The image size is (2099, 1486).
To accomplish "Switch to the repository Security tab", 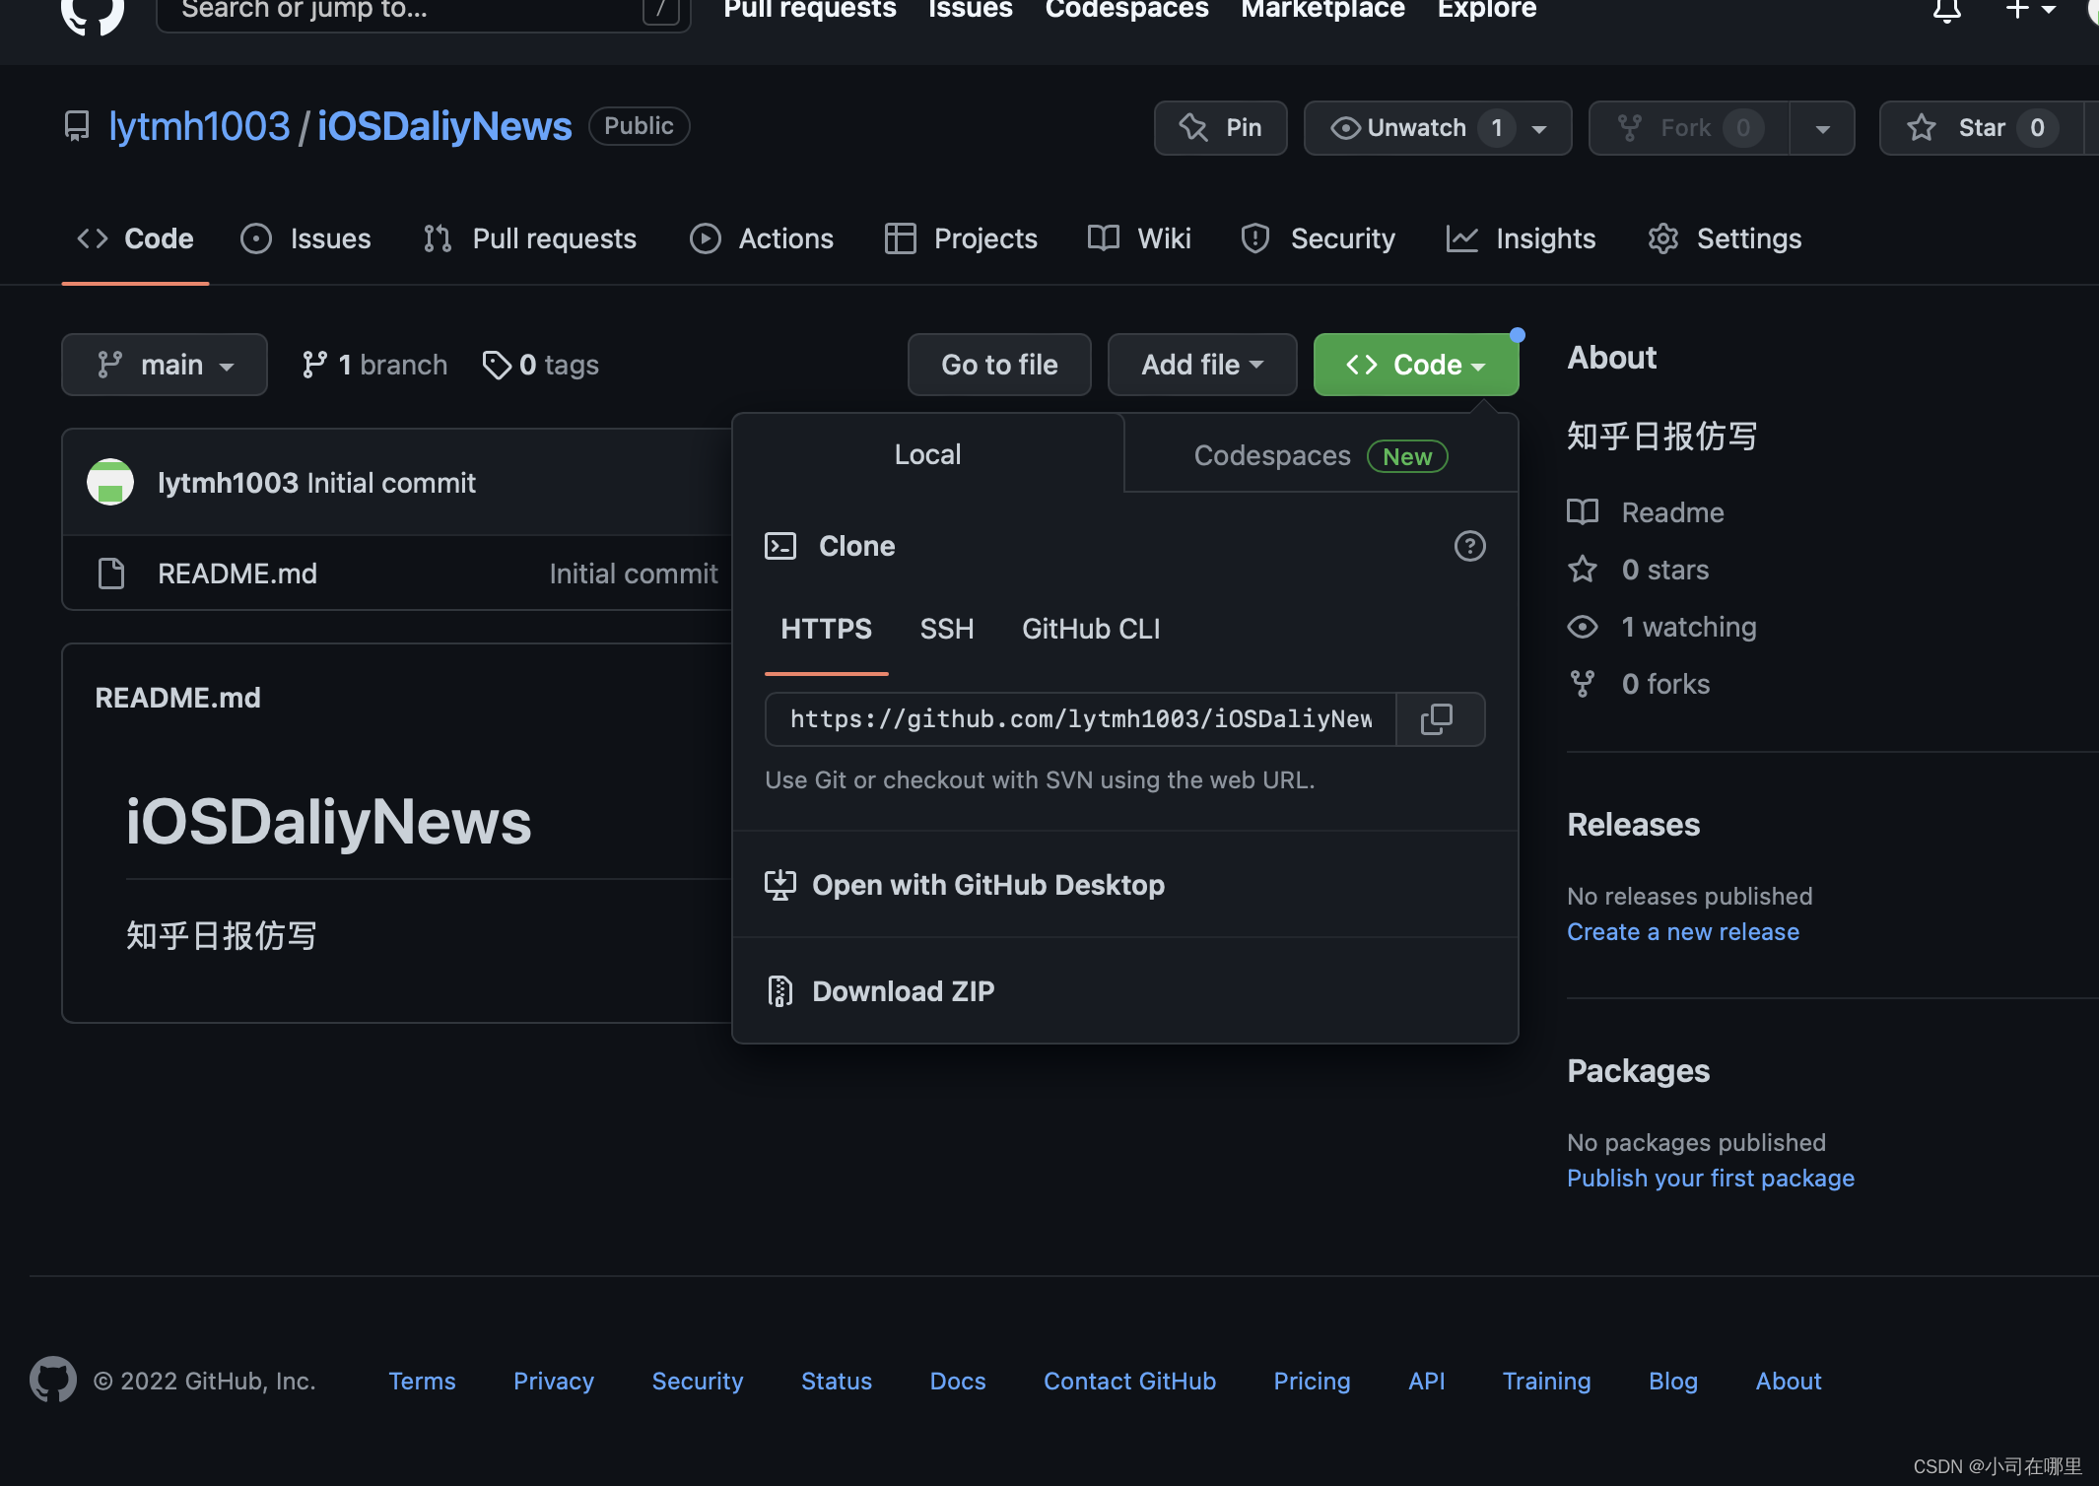I will point(1318,238).
